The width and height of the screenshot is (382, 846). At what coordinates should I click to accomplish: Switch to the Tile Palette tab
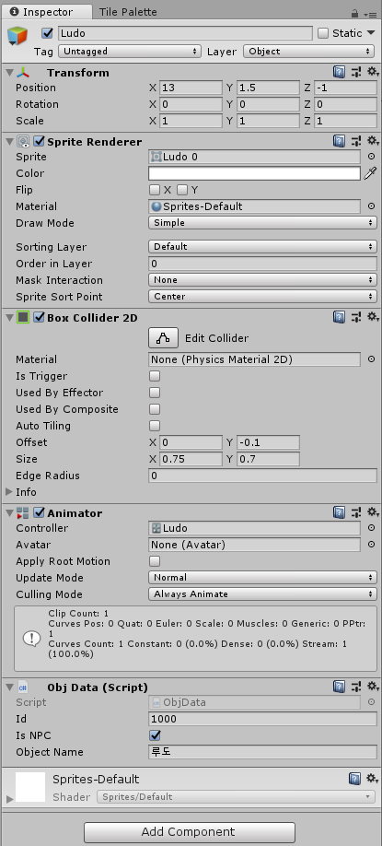click(128, 12)
